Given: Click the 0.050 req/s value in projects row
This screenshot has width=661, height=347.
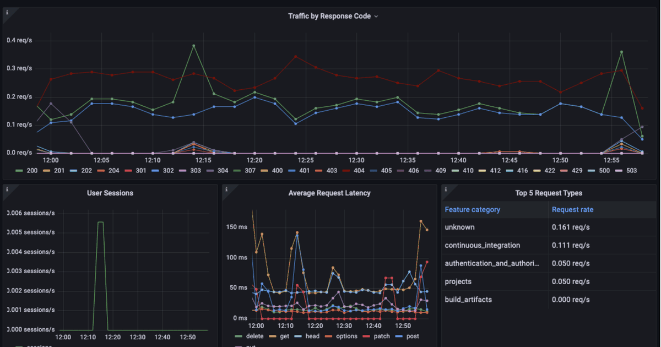Looking at the screenshot, I should 571,281.
